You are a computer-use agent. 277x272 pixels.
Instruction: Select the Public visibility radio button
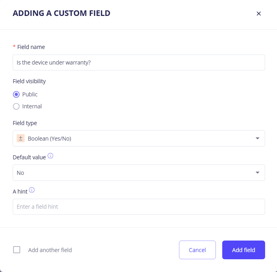pyautogui.click(x=16, y=94)
